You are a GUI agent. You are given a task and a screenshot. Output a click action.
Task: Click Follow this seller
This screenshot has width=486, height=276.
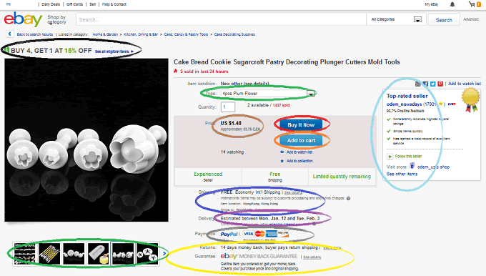pyautogui.click(x=408, y=157)
